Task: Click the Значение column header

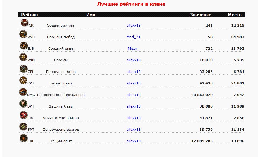Action: coord(200,15)
